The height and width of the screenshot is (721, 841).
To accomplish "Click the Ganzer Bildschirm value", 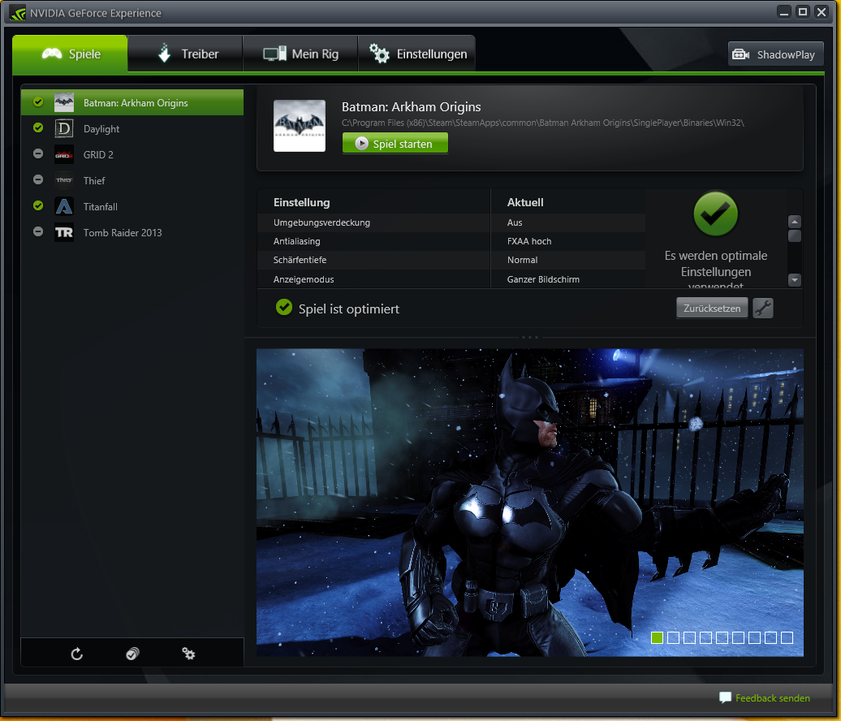I will coord(543,279).
